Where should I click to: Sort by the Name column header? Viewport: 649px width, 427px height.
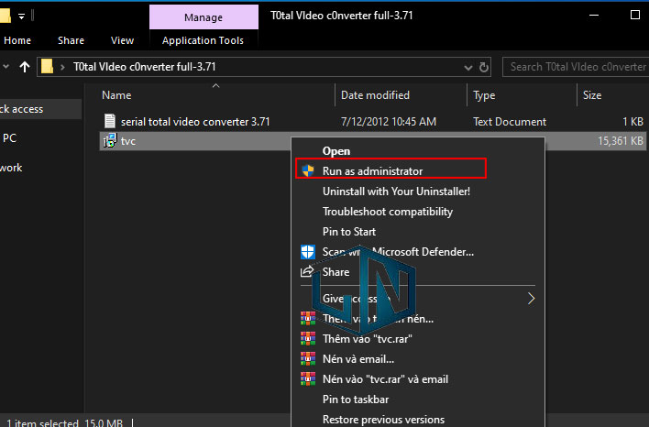[116, 95]
